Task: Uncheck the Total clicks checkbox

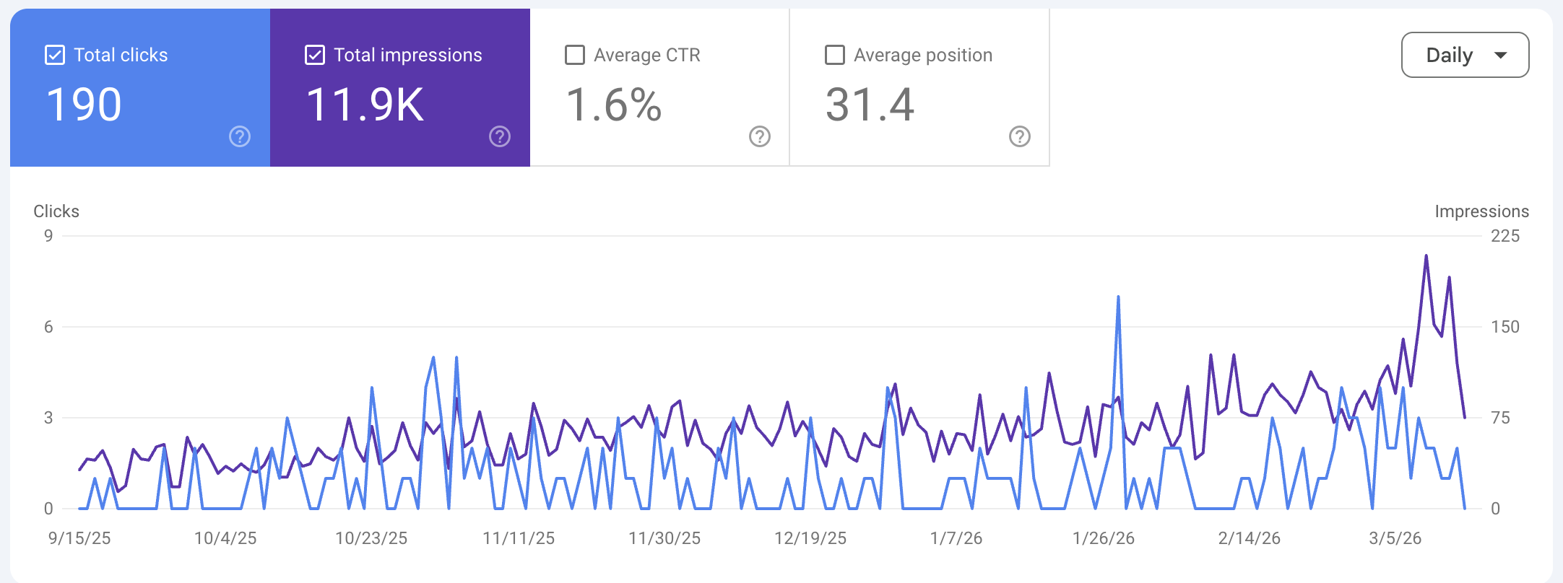Action: point(55,55)
